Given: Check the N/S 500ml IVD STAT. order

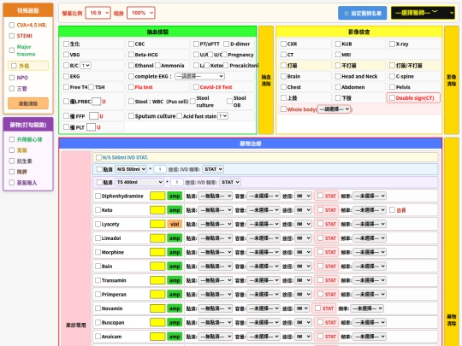Looking at the screenshot, I should pos(98,157).
